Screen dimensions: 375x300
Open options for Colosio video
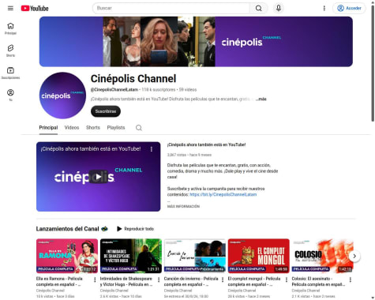point(351,279)
